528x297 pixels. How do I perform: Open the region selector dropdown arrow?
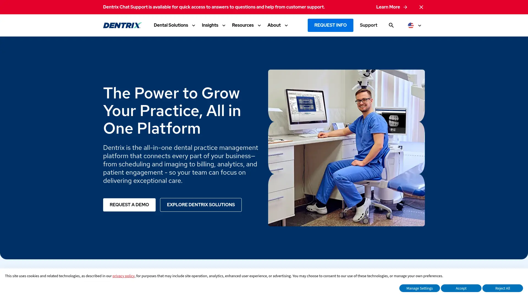(x=420, y=26)
